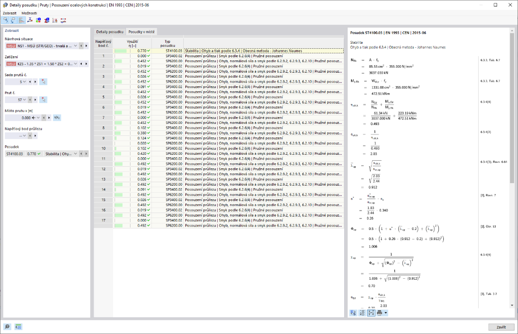Viewport: 518px width, 334px height.
Task: Open colored spheres info icon in toolbar
Action: click(x=38, y=20)
